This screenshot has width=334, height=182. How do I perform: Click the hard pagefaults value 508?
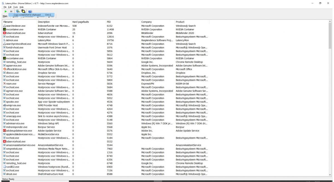coord(75,26)
